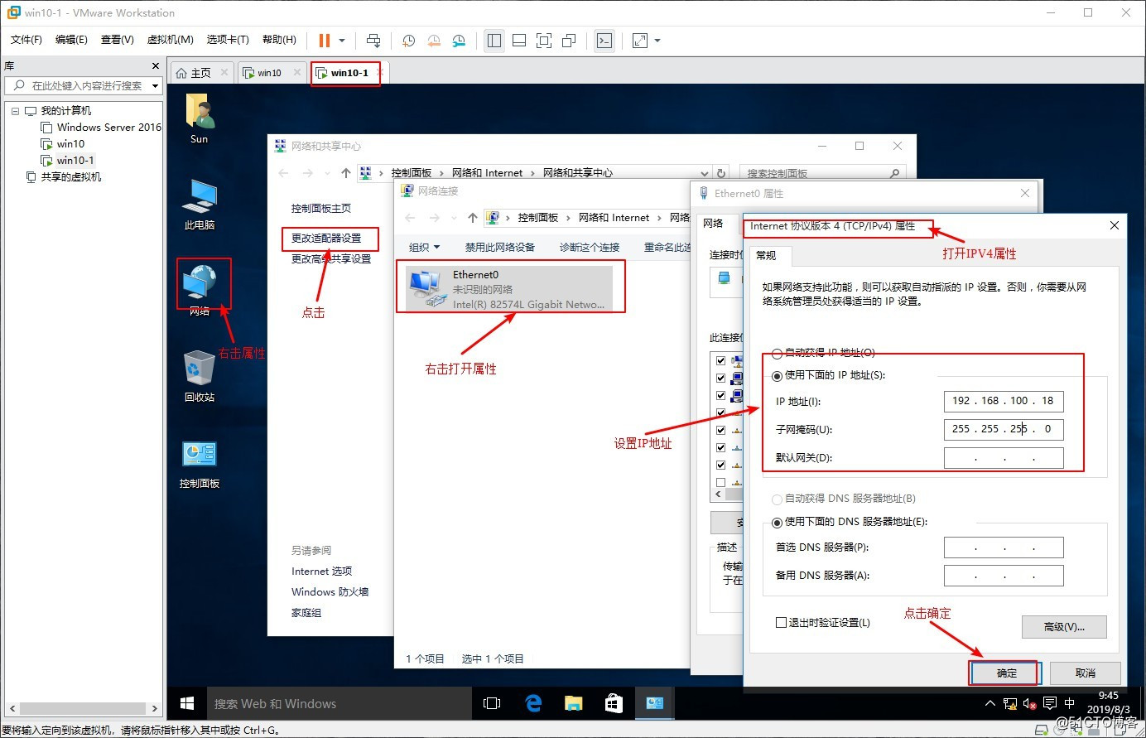Click the Sun user folder desktop icon

pyautogui.click(x=200, y=118)
